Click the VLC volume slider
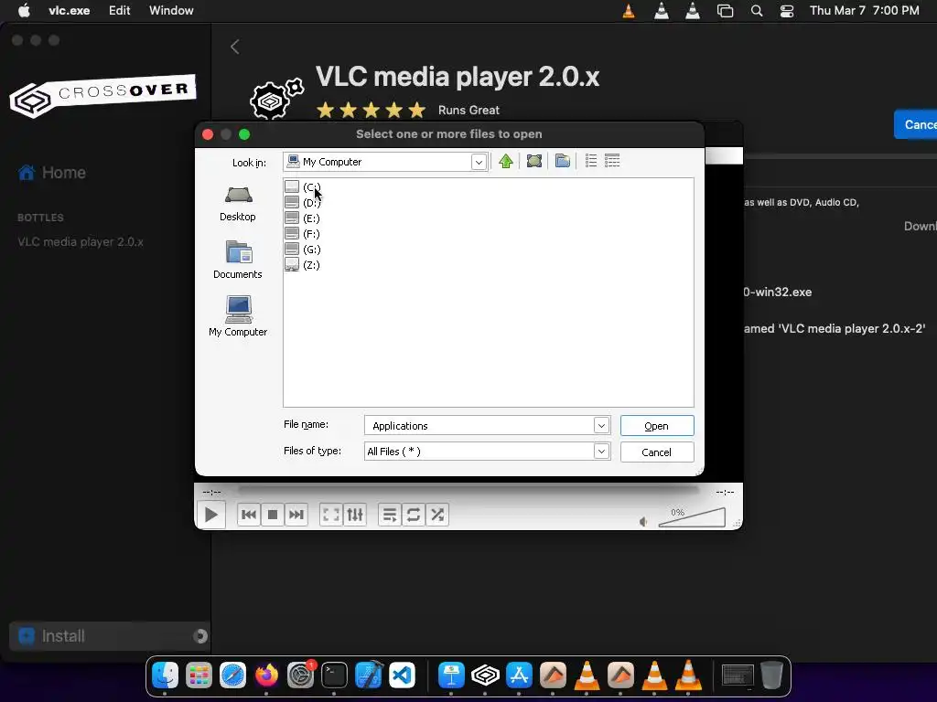Viewport: 937px width, 702px height. tap(692, 517)
